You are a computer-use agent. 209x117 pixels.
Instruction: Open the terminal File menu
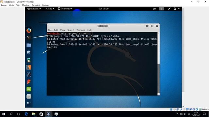[50, 30]
